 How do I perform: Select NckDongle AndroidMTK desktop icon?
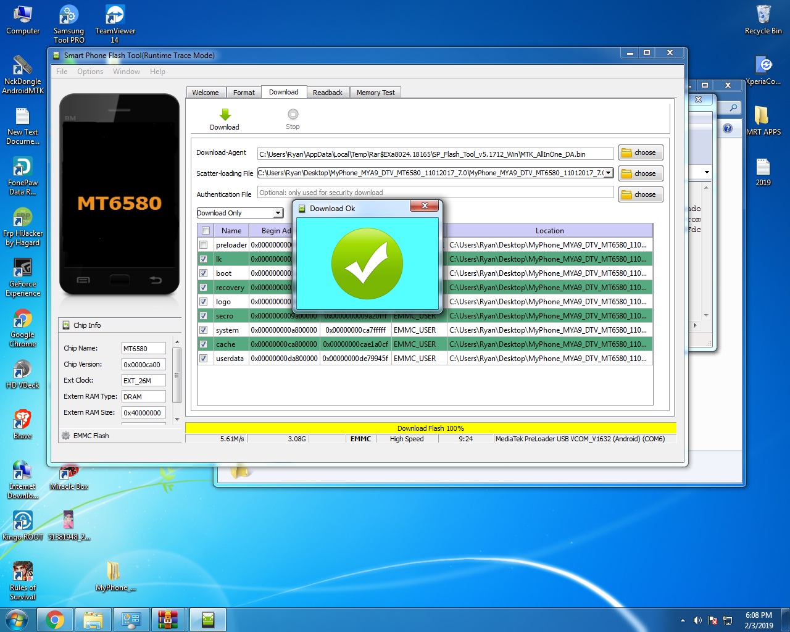[x=23, y=75]
